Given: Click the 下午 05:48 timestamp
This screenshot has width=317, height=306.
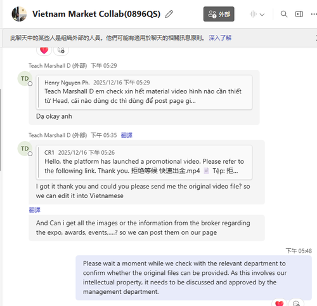Looking at the screenshot, I should (x=299, y=251).
